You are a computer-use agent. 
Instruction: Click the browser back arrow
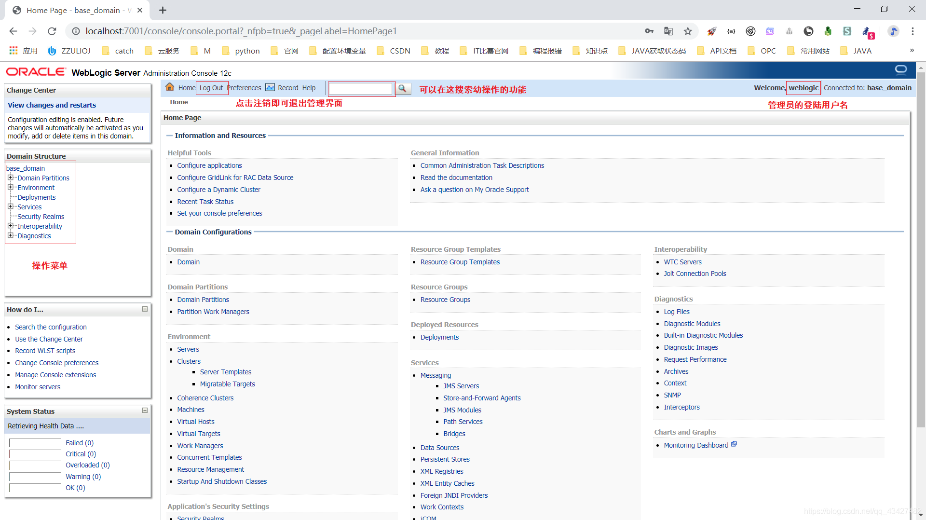pos(13,31)
